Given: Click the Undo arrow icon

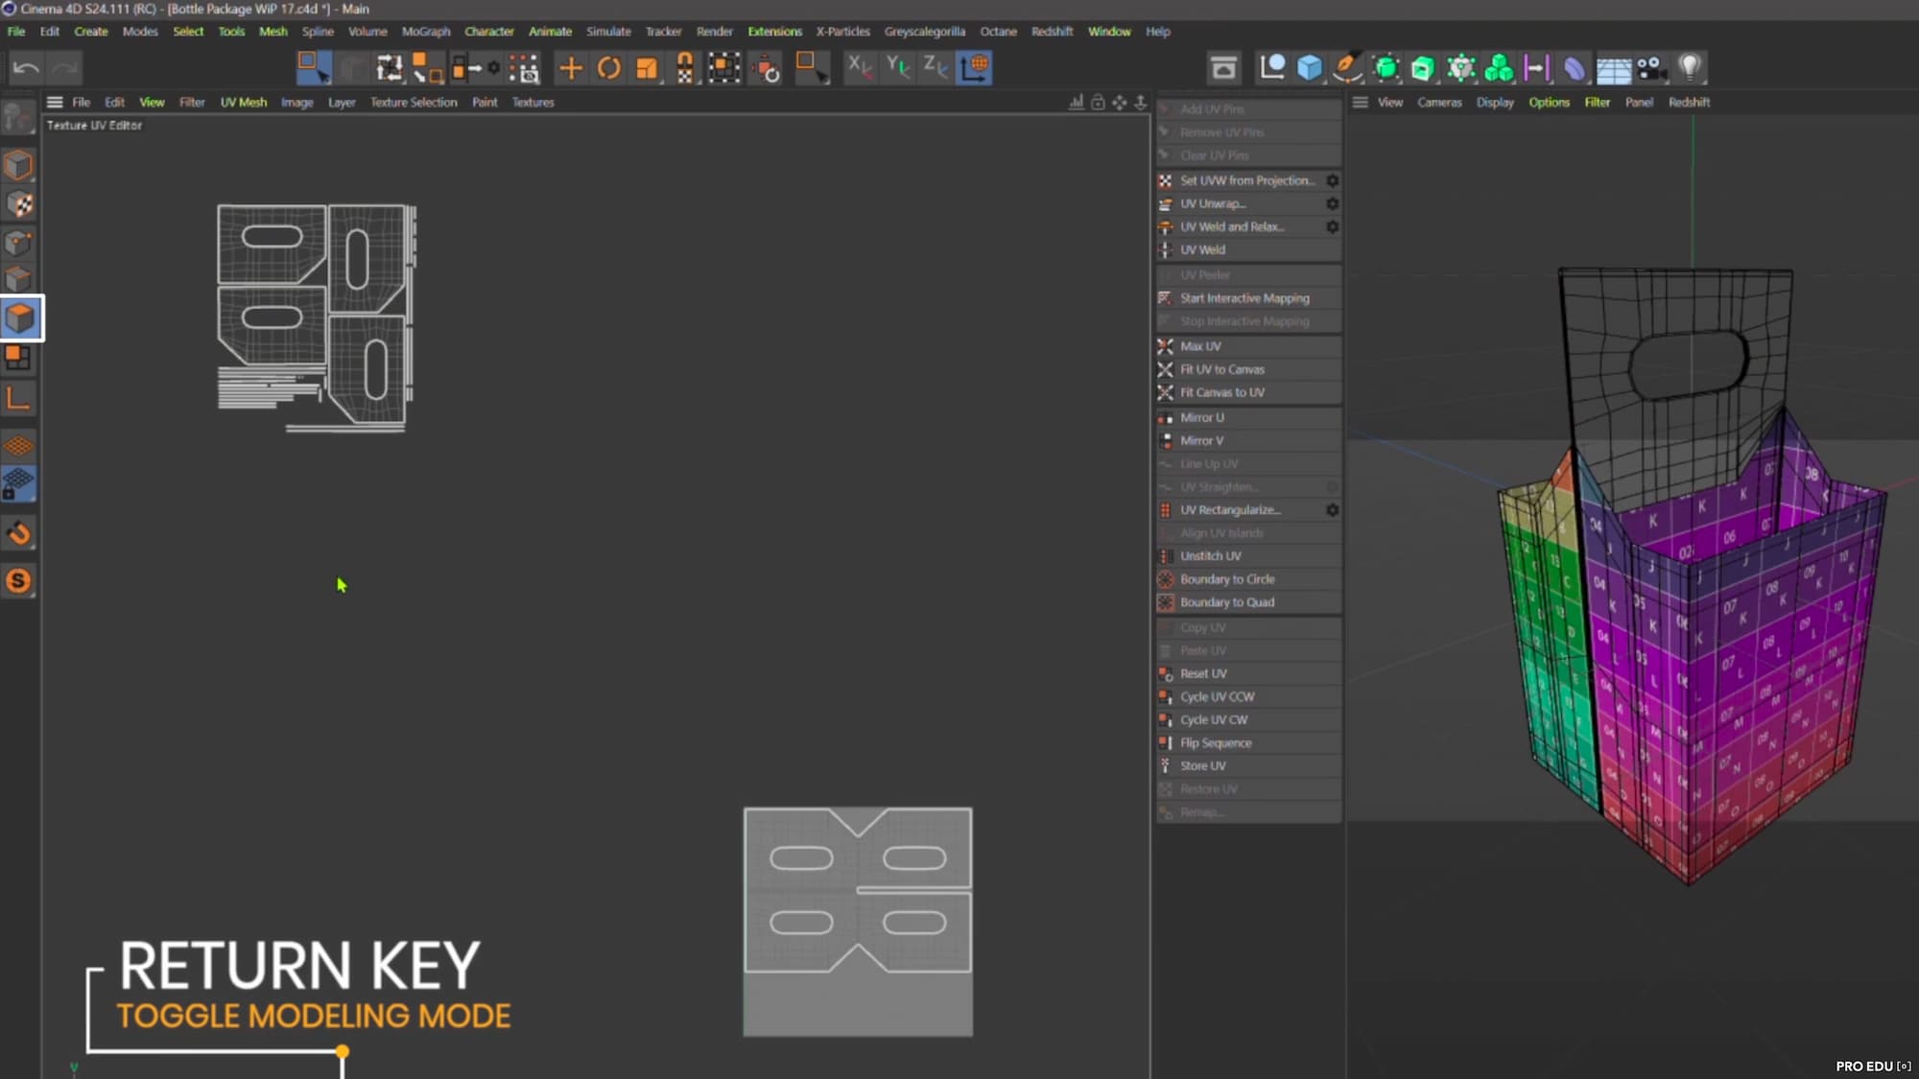Looking at the screenshot, I should coord(26,68).
